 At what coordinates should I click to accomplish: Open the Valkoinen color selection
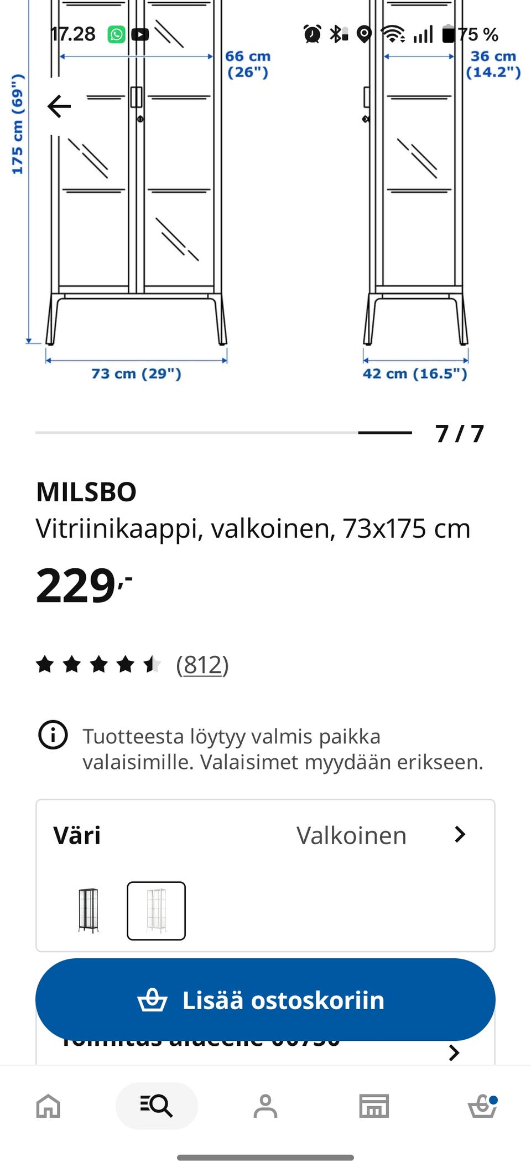pyautogui.click(x=351, y=835)
